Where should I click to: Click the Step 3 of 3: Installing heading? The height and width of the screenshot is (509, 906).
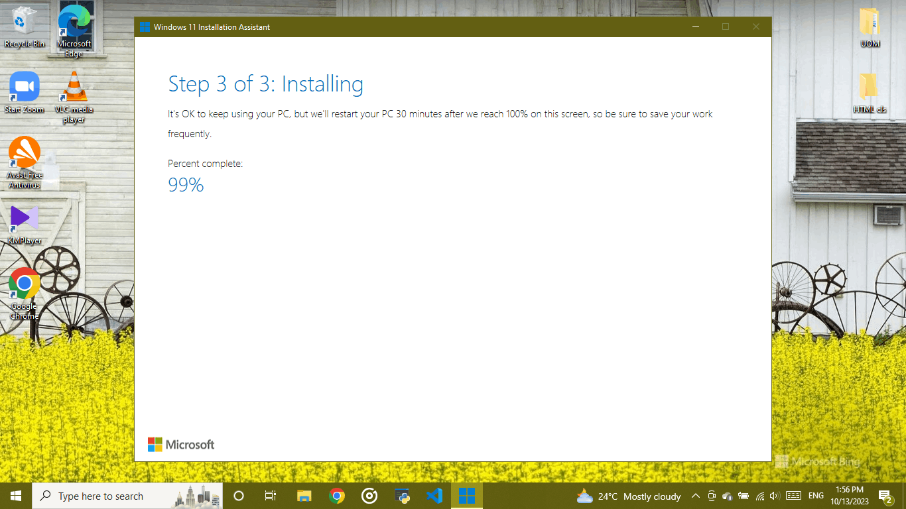(x=266, y=84)
